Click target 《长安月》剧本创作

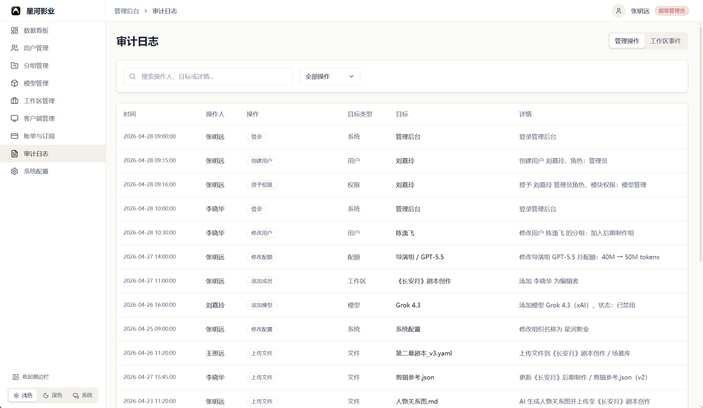tap(423, 281)
